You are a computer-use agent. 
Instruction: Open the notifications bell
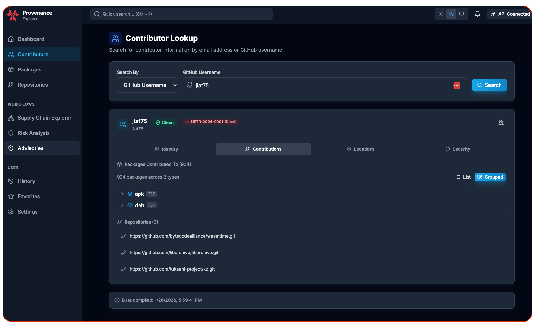(x=477, y=14)
